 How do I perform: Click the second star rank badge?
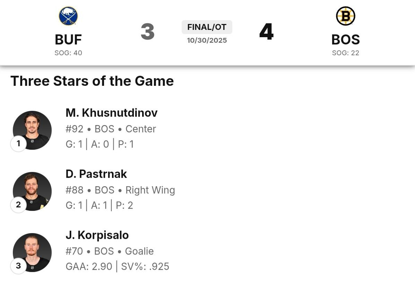tap(18, 205)
